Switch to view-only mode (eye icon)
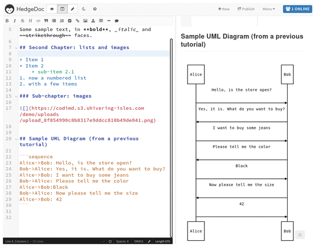Viewport: 316px width, 247px height. (x=52, y=9)
